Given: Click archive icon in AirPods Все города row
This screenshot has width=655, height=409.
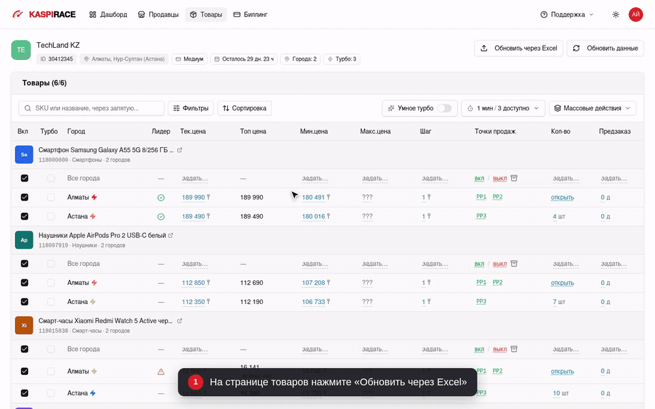Looking at the screenshot, I should pyautogui.click(x=514, y=264).
